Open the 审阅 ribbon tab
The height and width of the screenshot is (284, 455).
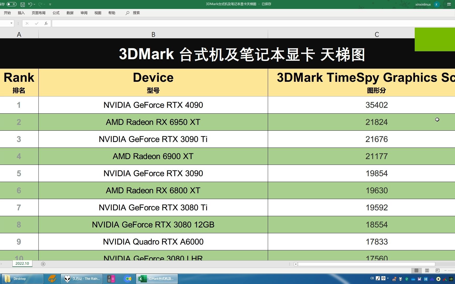point(84,13)
